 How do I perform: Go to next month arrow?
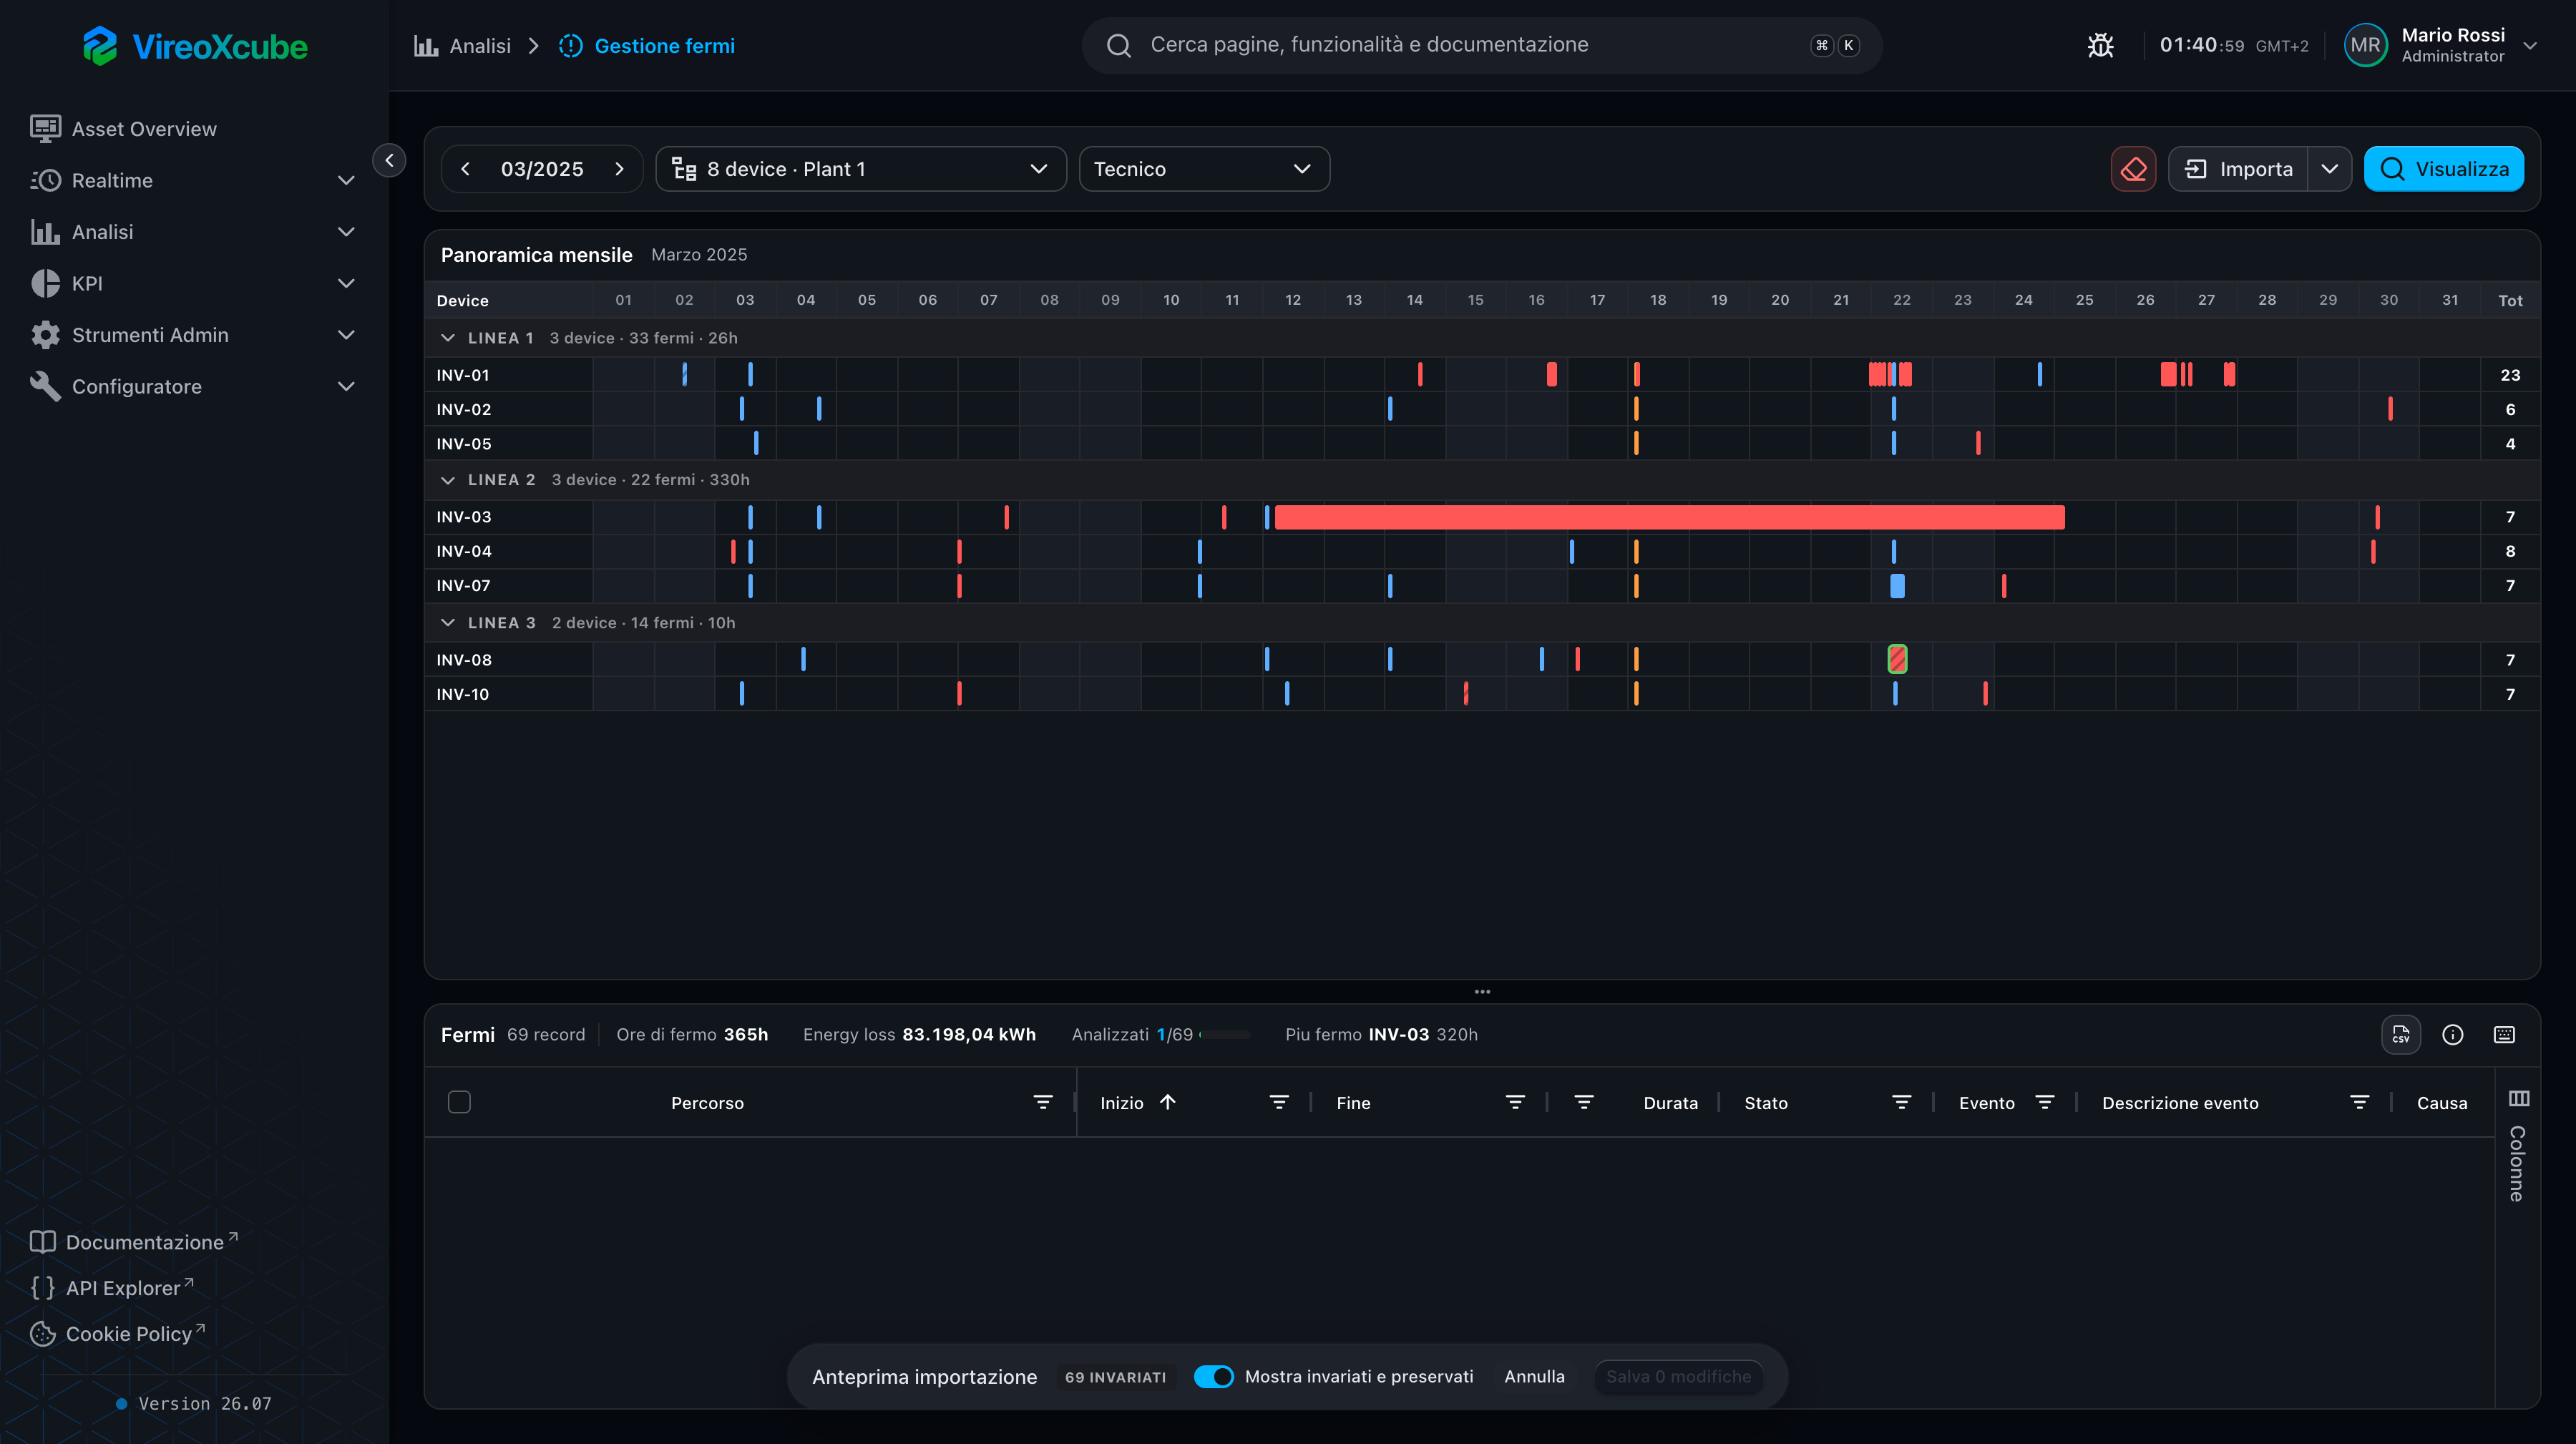(x=619, y=169)
